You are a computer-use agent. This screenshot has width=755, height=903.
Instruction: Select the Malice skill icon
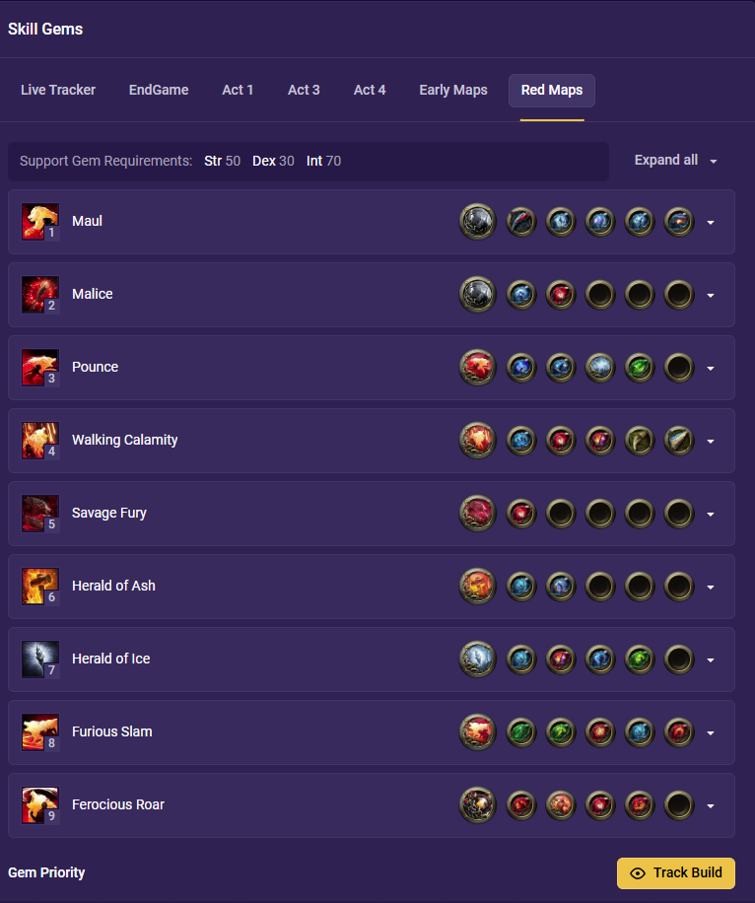click(x=39, y=295)
